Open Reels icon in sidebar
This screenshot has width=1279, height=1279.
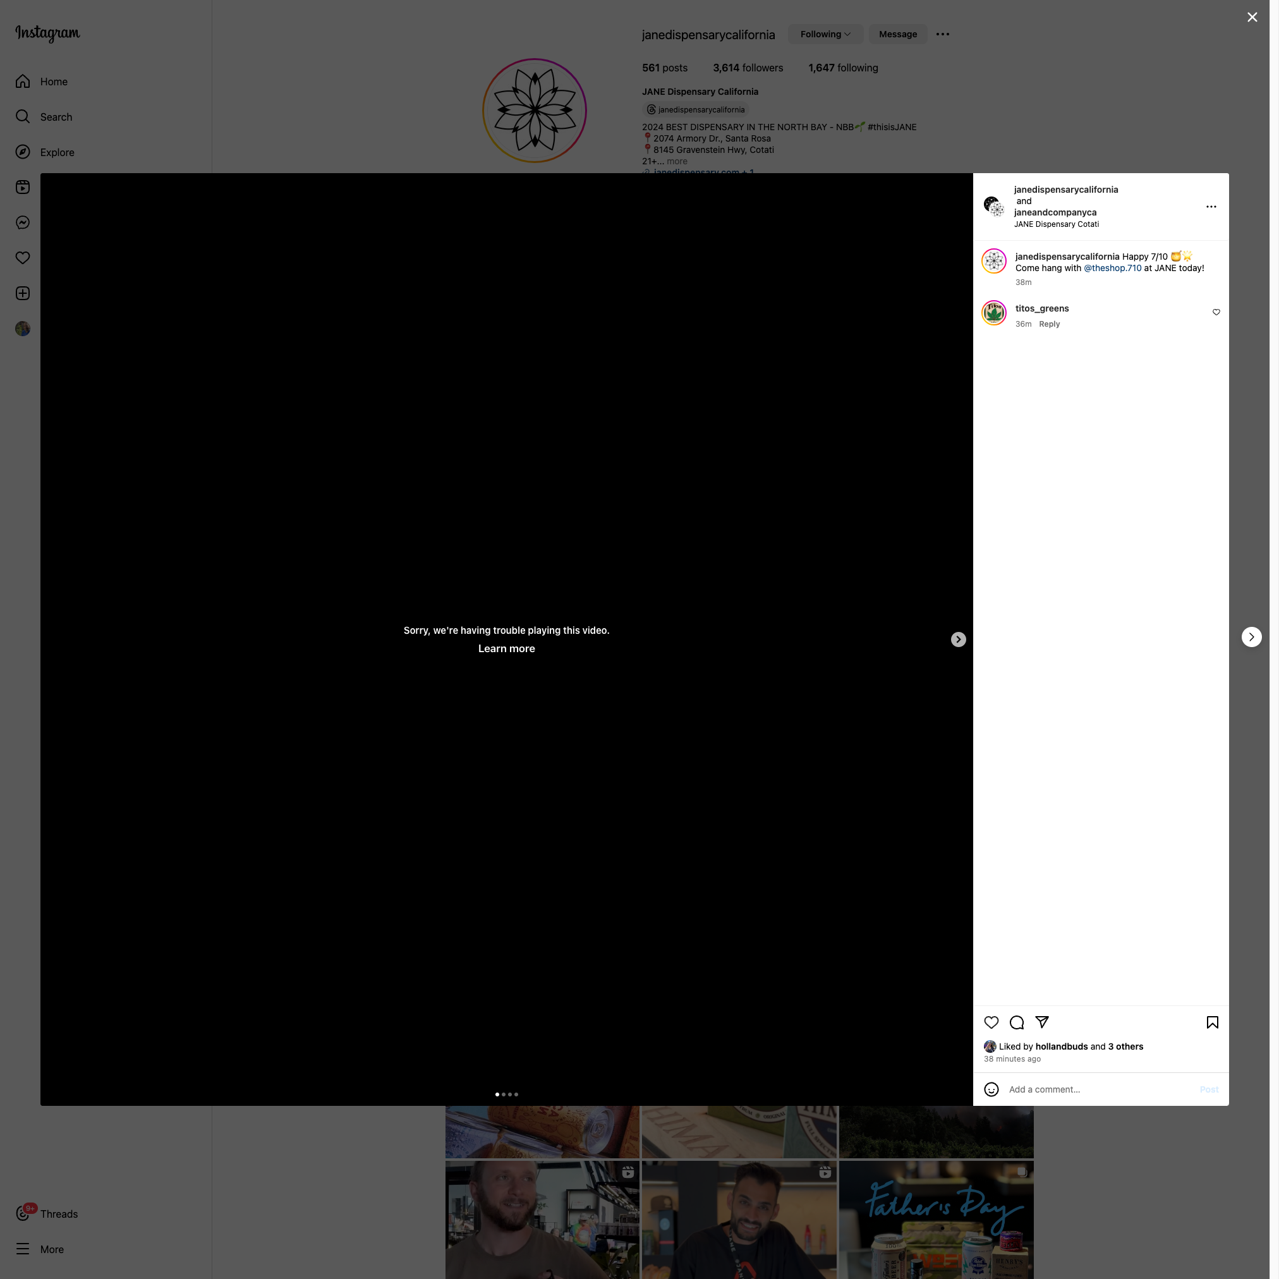click(x=23, y=187)
